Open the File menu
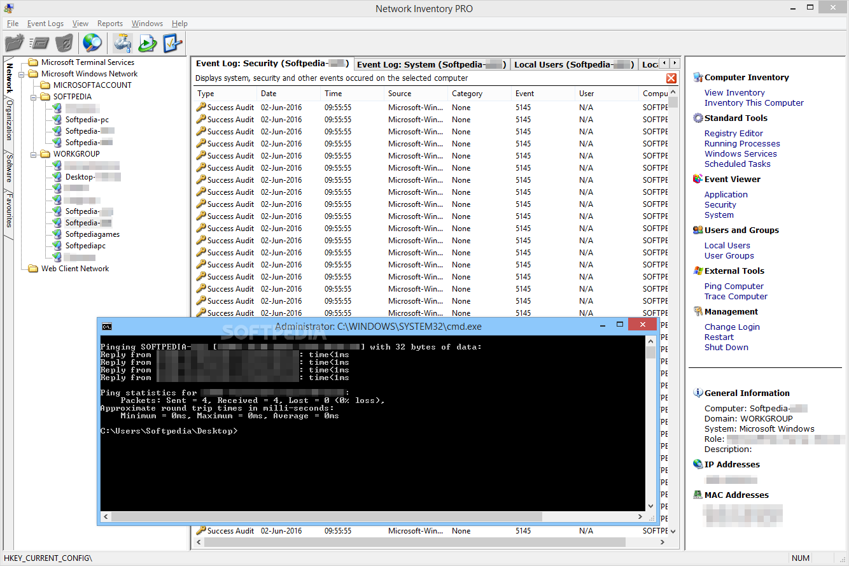This screenshot has height=566, width=849. (13, 24)
